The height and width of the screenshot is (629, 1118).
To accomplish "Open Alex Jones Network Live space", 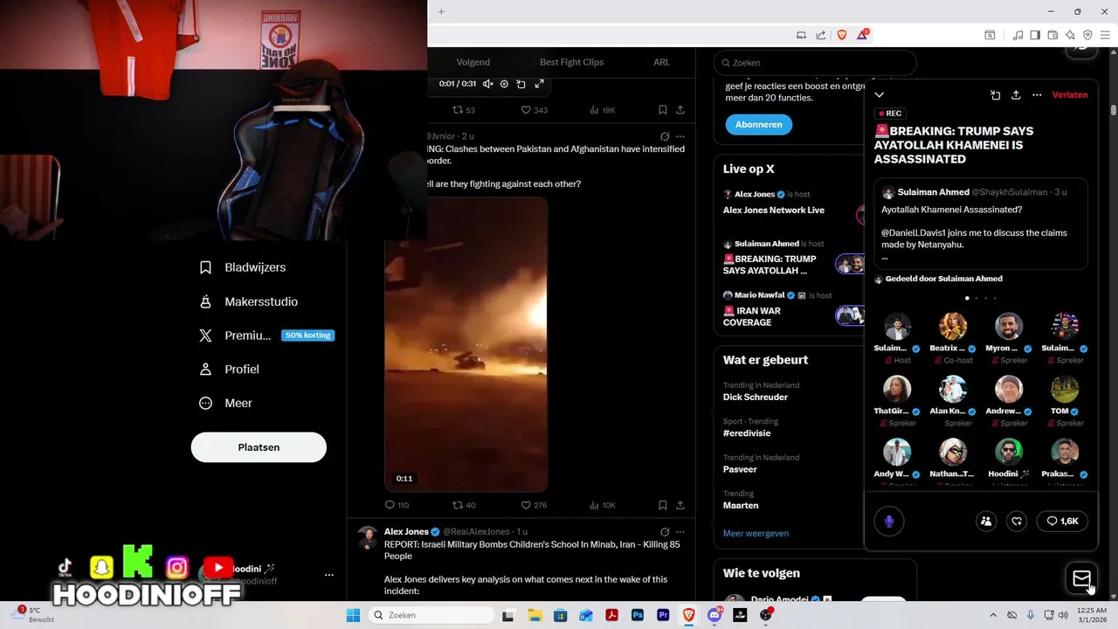I will click(774, 211).
